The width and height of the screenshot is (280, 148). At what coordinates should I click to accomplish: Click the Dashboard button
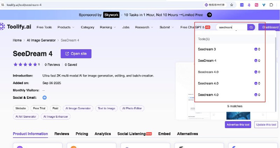click(x=269, y=27)
